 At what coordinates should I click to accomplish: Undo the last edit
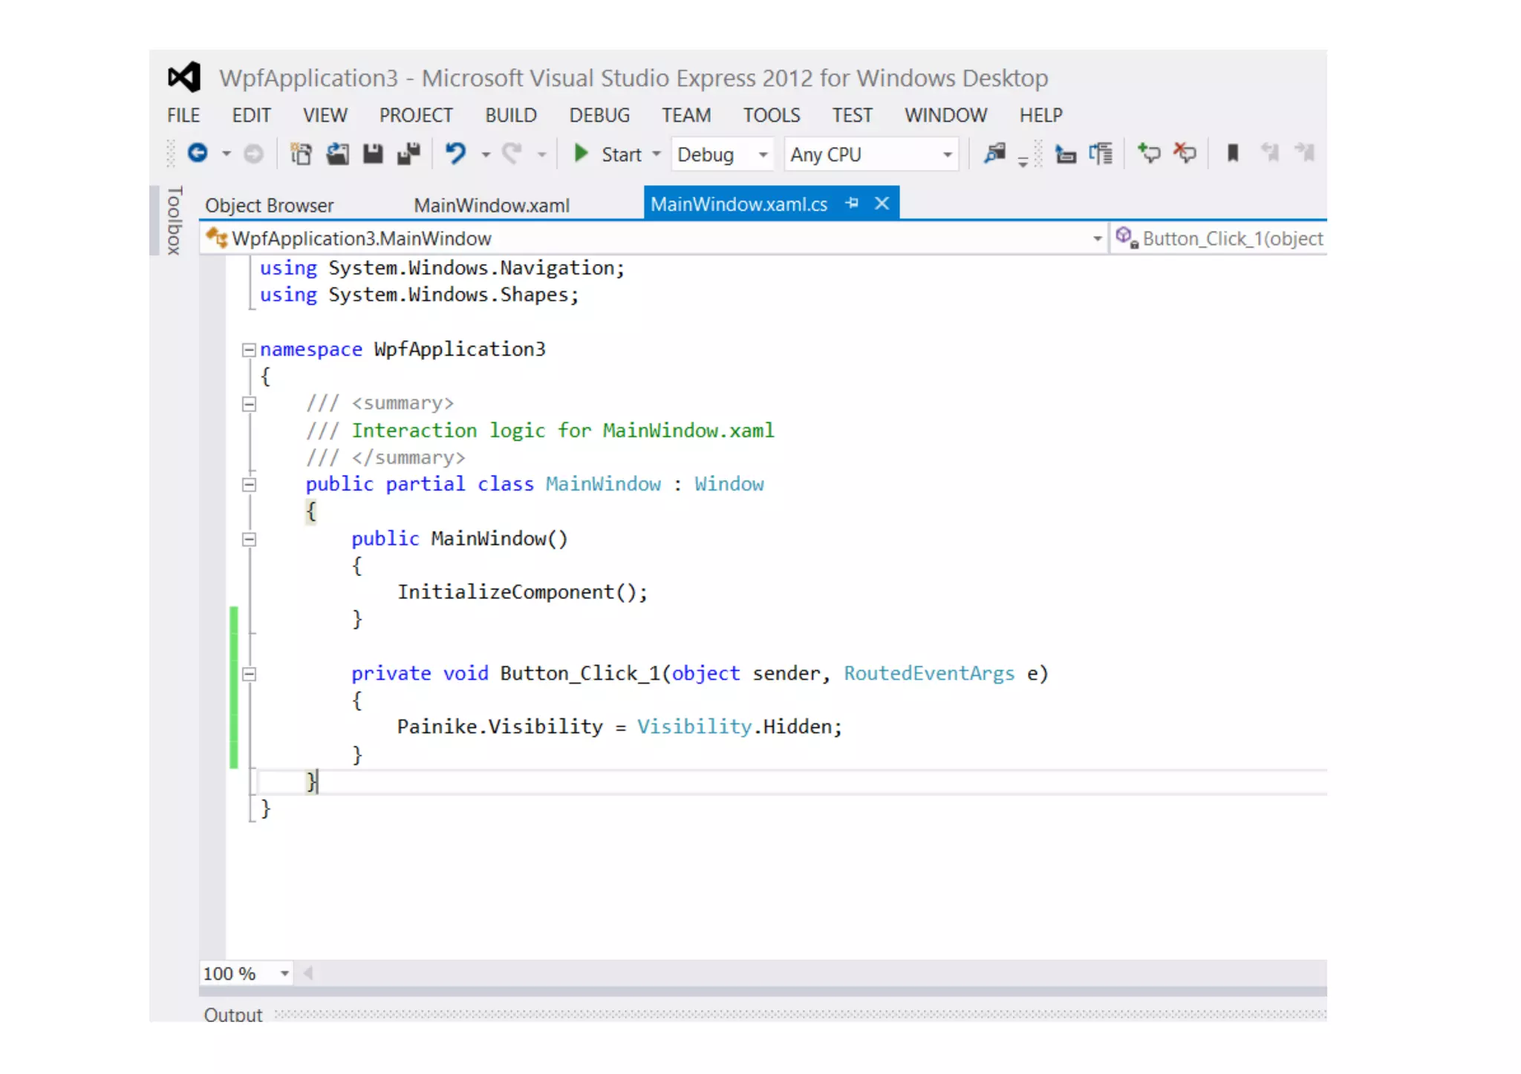tap(455, 154)
